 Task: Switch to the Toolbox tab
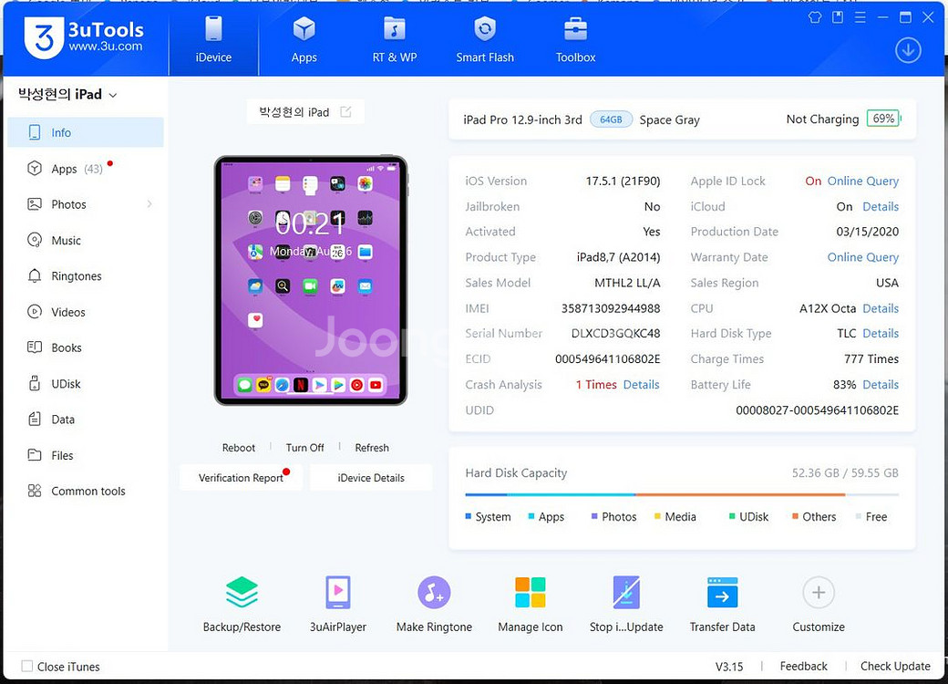tap(575, 41)
